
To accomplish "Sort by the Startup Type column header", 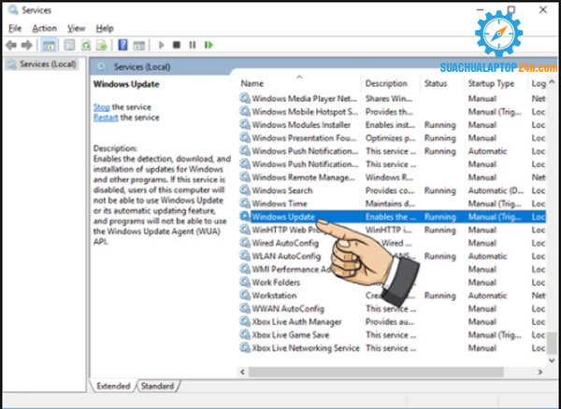I will click(x=491, y=84).
